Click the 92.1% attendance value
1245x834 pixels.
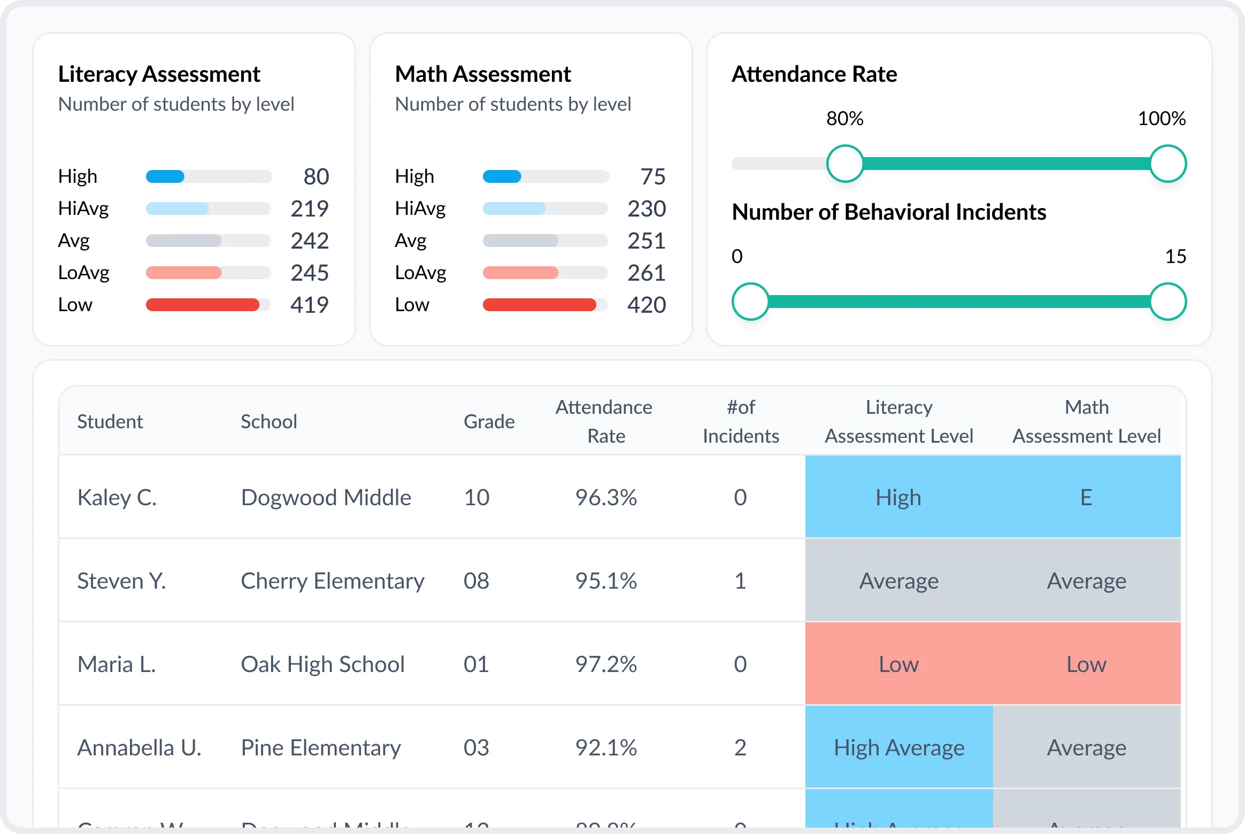(x=606, y=748)
